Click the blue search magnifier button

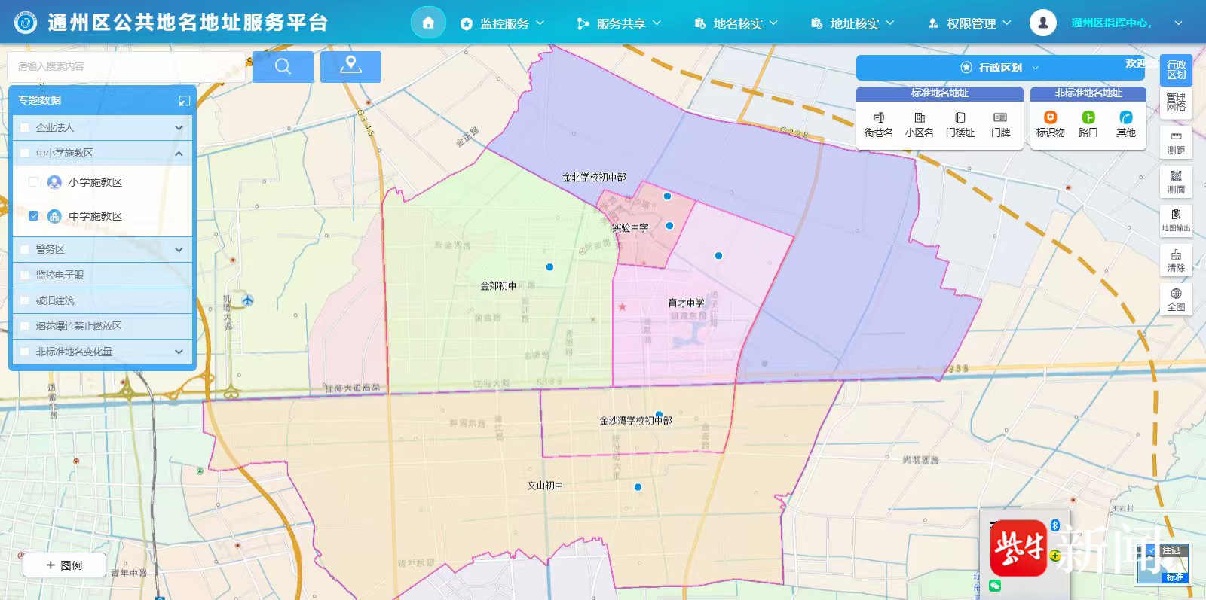click(x=283, y=66)
